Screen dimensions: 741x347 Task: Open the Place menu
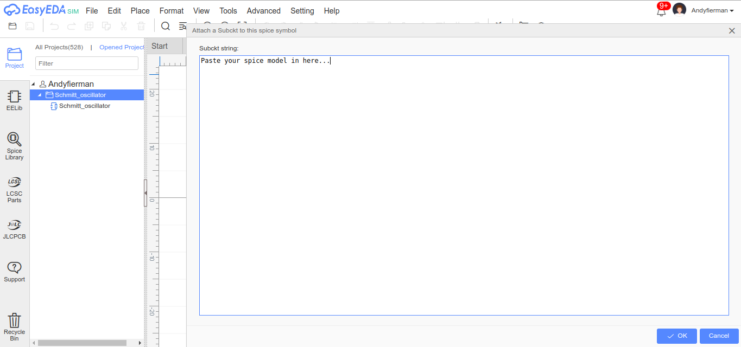[140, 11]
